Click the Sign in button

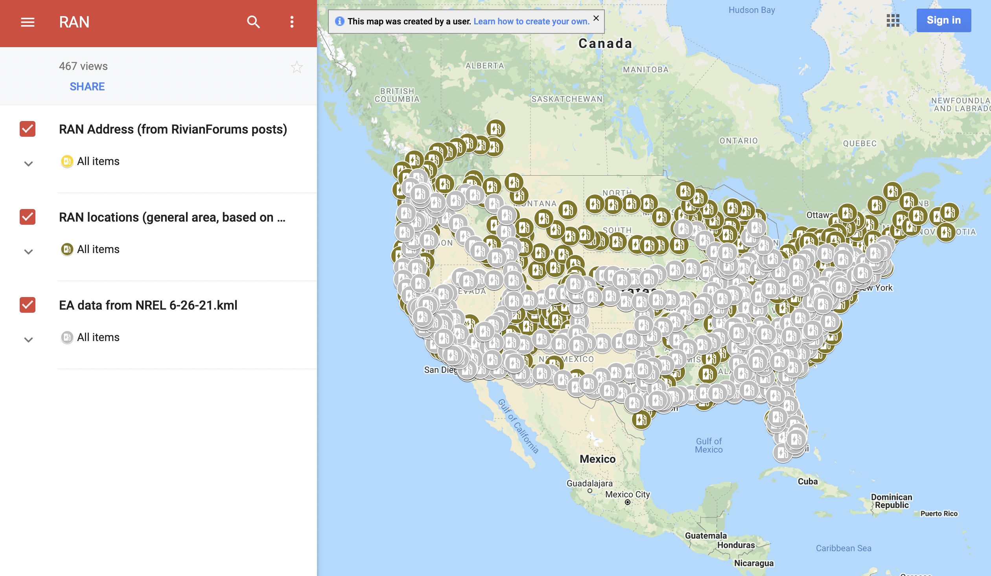pyautogui.click(x=943, y=20)
